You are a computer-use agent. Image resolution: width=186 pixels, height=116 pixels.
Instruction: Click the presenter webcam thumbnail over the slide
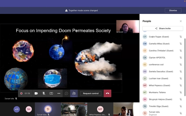128,26
